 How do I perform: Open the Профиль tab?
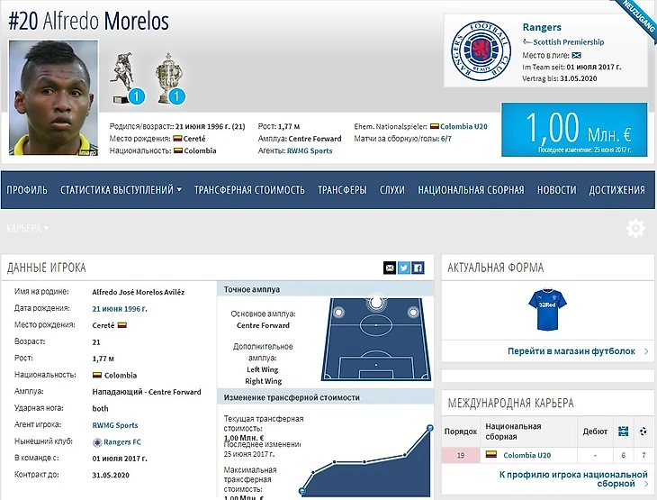click(x=27, y=190)
